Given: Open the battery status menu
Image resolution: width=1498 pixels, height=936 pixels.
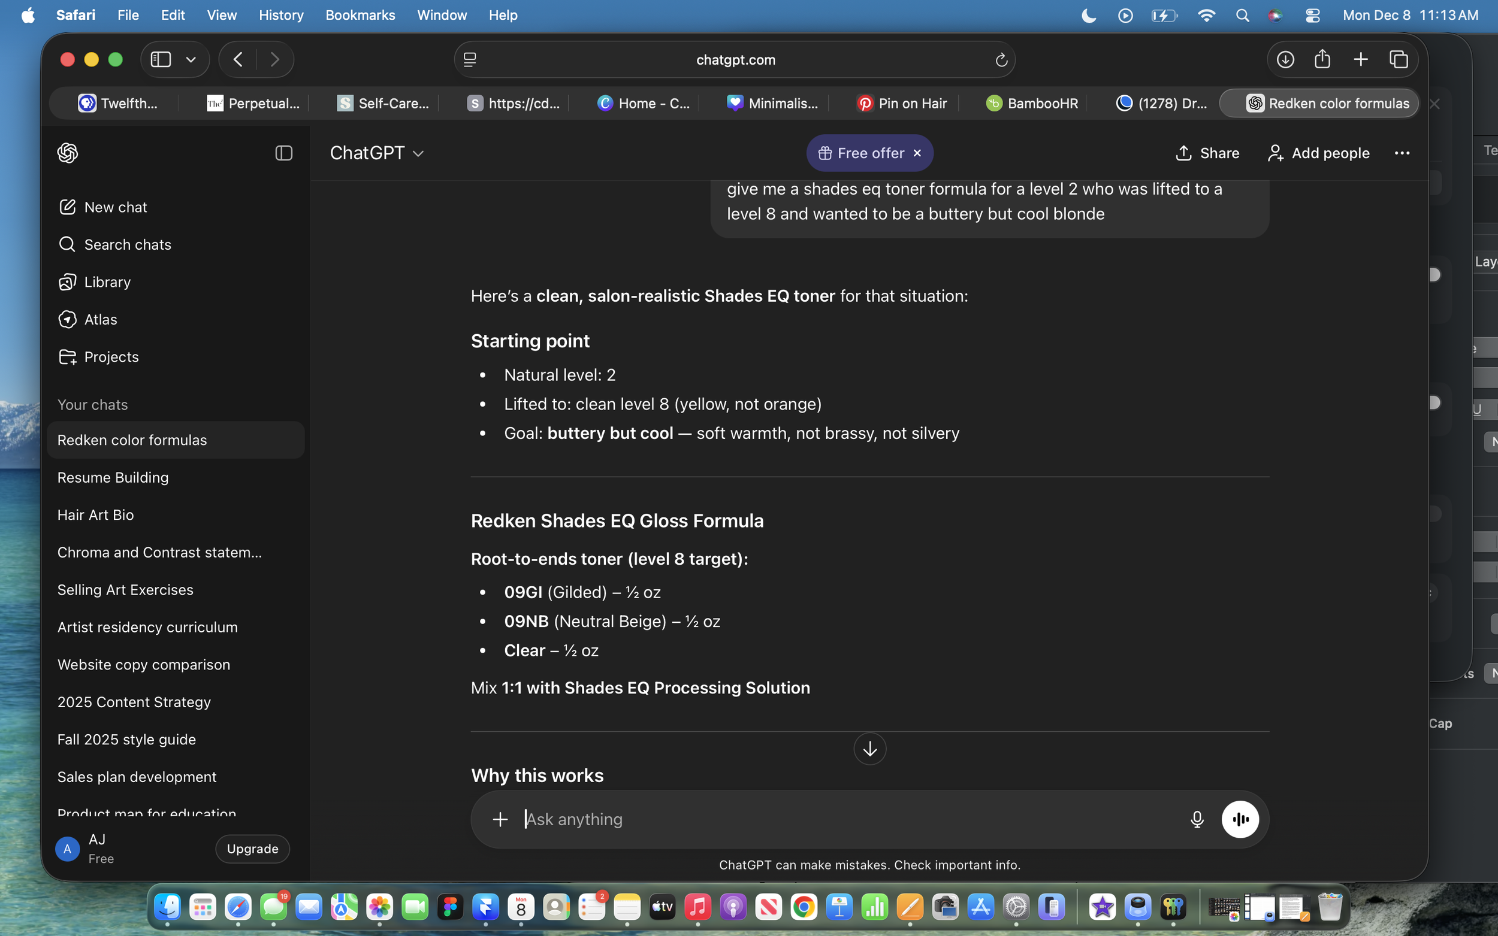Looking at the screenshot, I should pos(1164,16).
